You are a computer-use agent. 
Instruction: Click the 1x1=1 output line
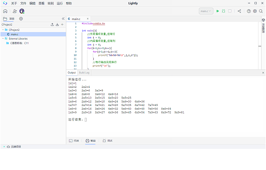[x=72, y=83]
